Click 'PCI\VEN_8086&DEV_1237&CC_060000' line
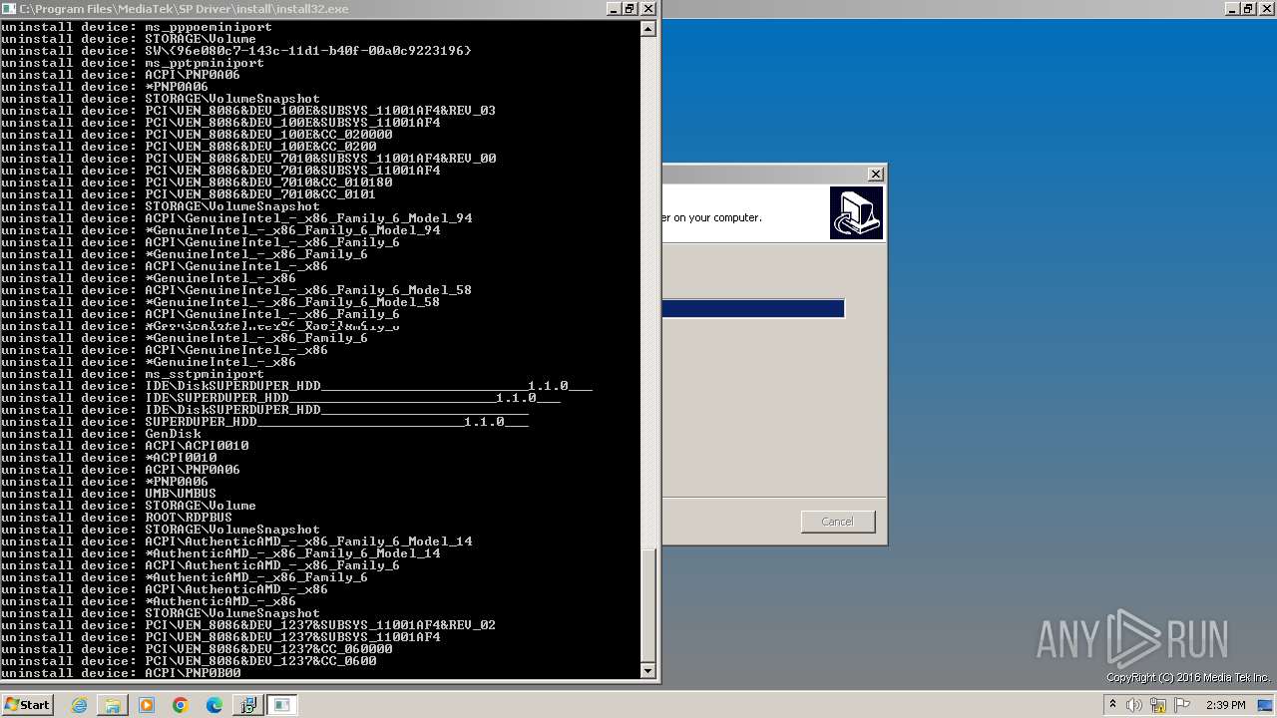 tap(197, 649)
